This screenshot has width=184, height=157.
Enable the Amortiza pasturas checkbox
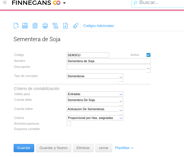[69, 123]
